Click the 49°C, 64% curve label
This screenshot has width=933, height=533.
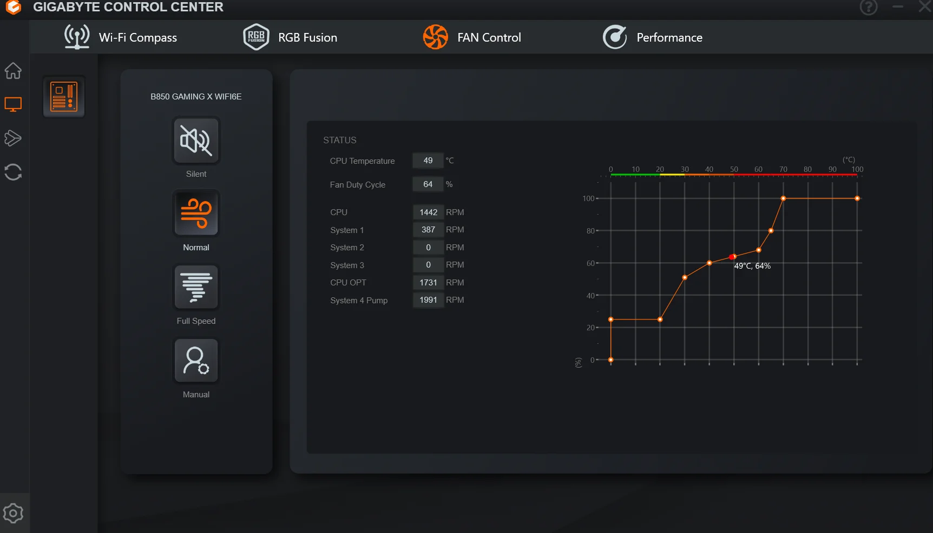[752, 266]
